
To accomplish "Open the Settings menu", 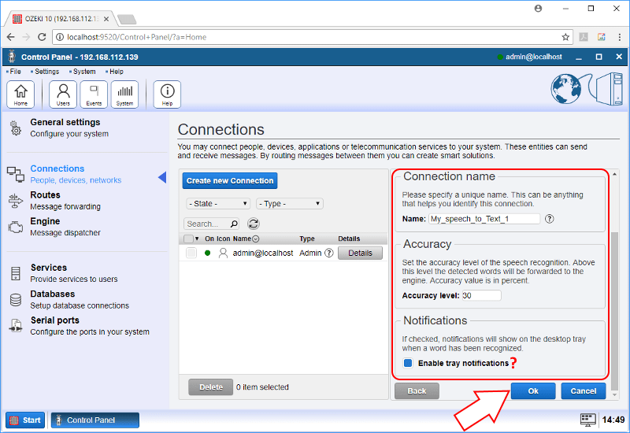I will coord(46,72).
